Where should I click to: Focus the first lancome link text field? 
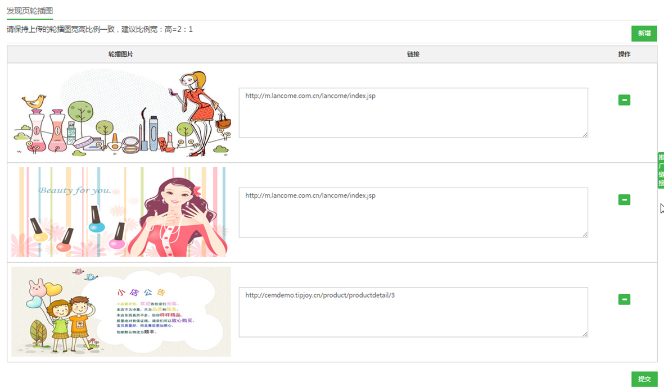point(413,113)
